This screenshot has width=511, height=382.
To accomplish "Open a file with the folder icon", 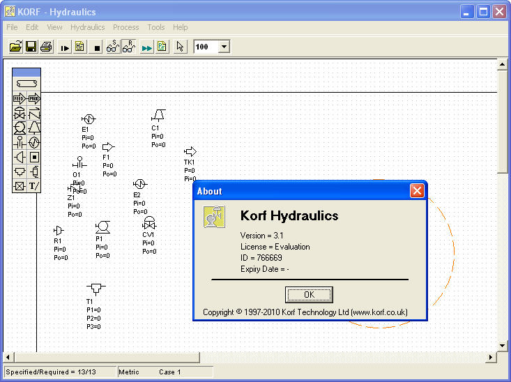I will point(15,47).
